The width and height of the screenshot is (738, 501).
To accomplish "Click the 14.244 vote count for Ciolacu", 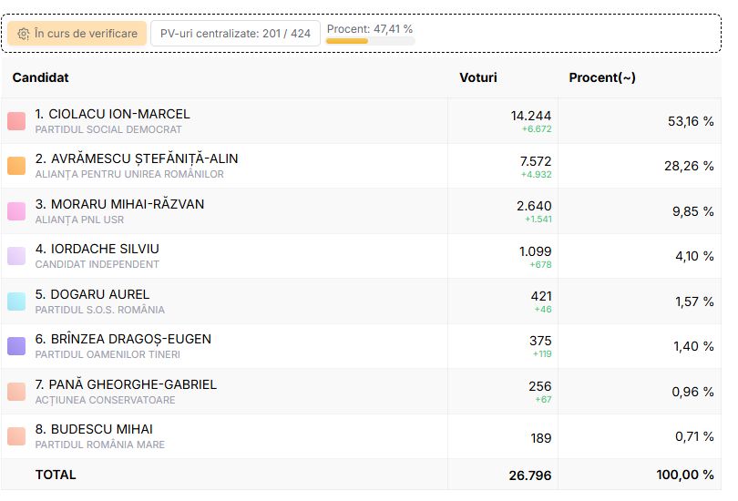I will 530,116.
